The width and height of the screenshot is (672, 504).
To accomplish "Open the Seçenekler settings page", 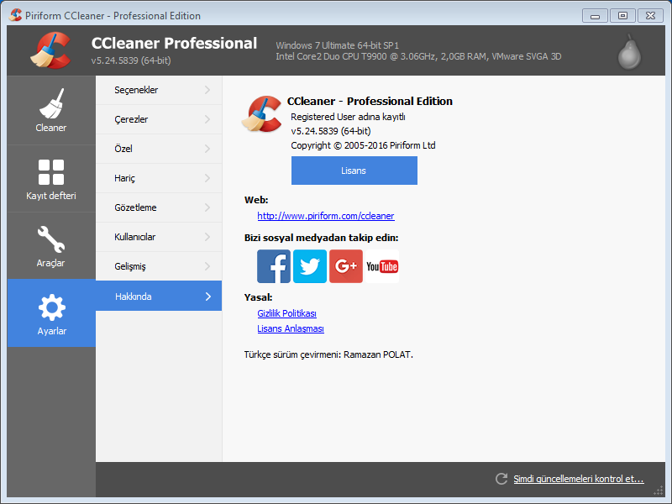I will click(x=159, y=90).
